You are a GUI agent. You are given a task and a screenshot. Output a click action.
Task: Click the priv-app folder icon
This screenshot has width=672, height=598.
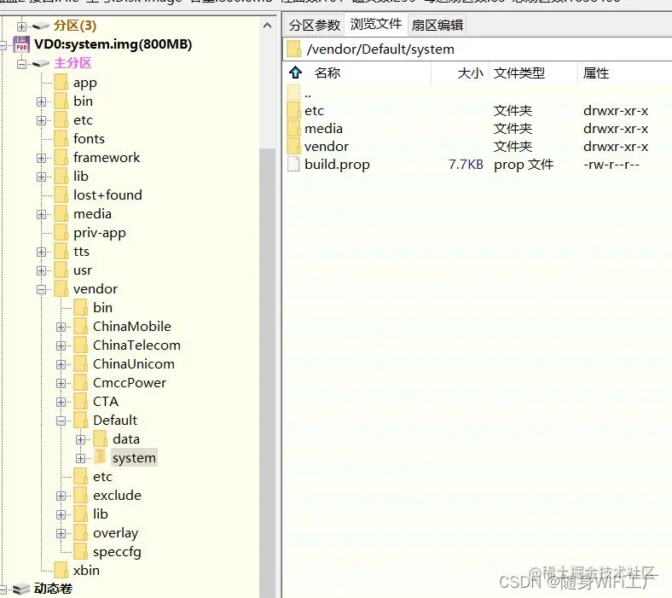click(61, 232)
